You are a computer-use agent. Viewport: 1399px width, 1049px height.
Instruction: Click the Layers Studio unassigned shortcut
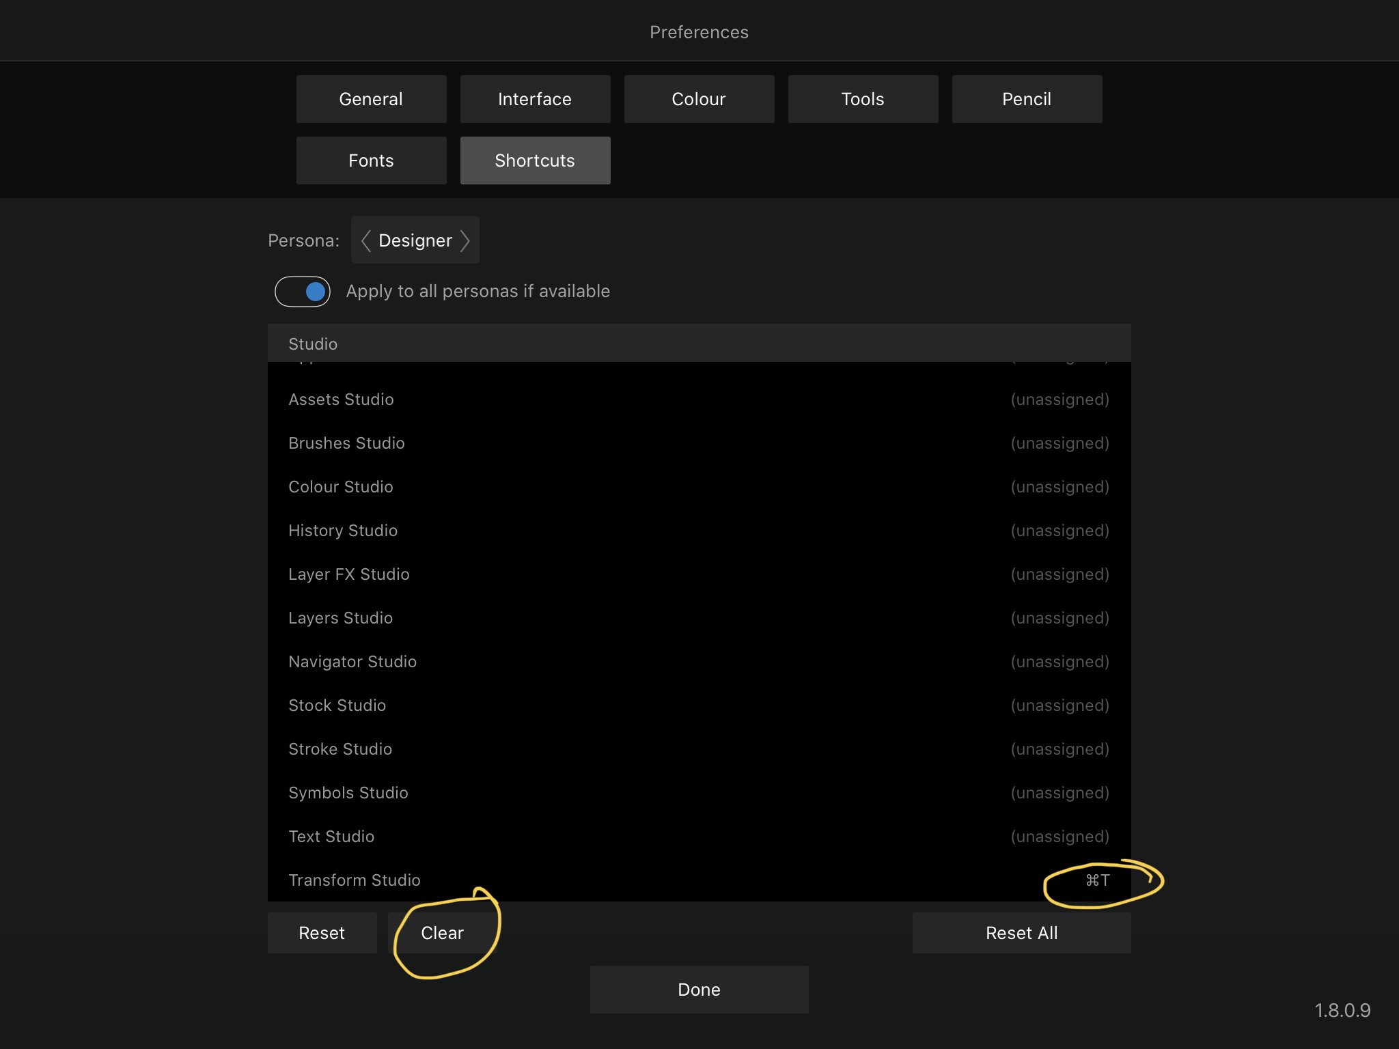pos(1059,617)
